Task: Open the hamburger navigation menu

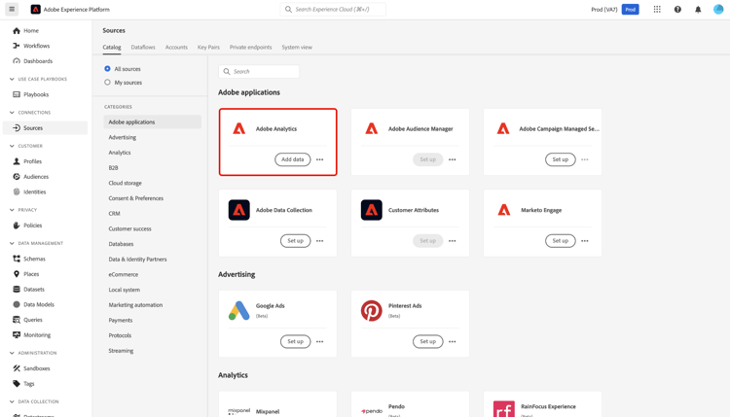Action: tap(12, 9)
